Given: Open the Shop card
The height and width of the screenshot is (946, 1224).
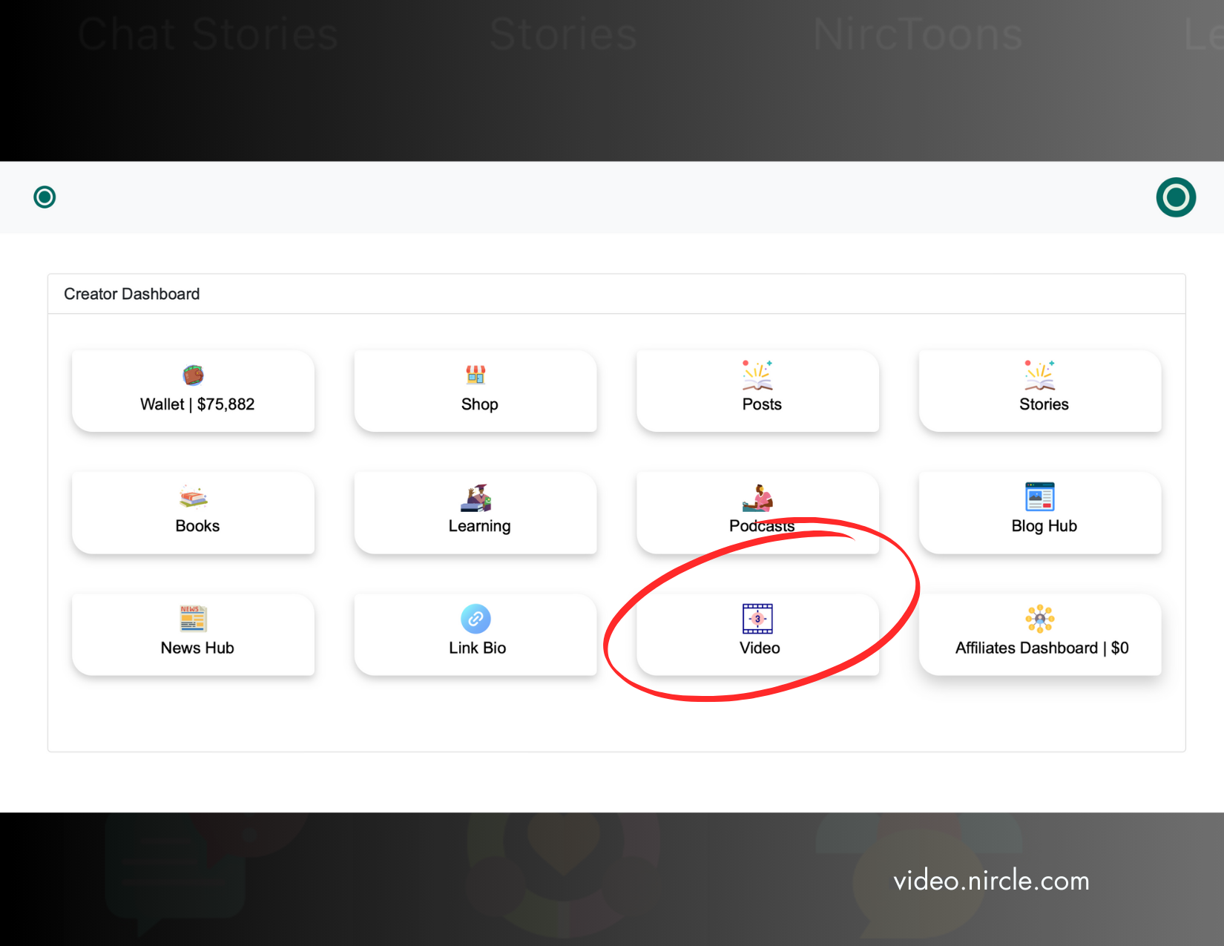Looking at the screenshot, I should (x=476, y=391).
